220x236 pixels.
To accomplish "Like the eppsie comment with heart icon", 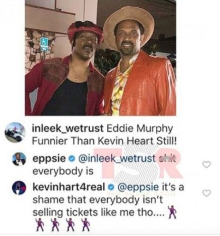I will tap(207, 164).
